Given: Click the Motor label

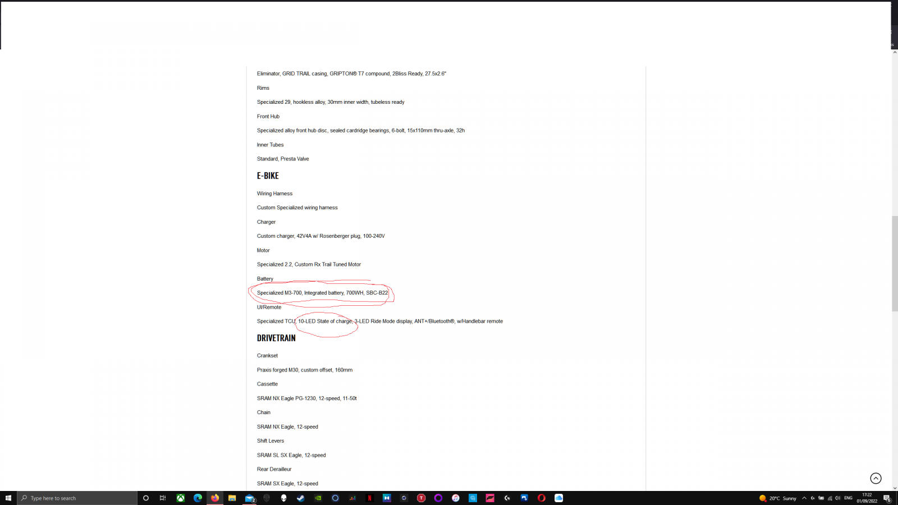Looking at the screenshot, I should click(x=263, y=250).
